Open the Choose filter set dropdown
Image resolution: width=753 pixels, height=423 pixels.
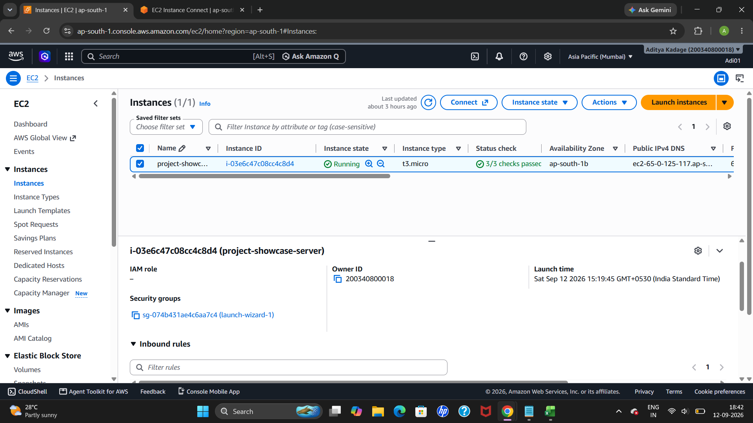pyautogui.click(x=166, y=127)
